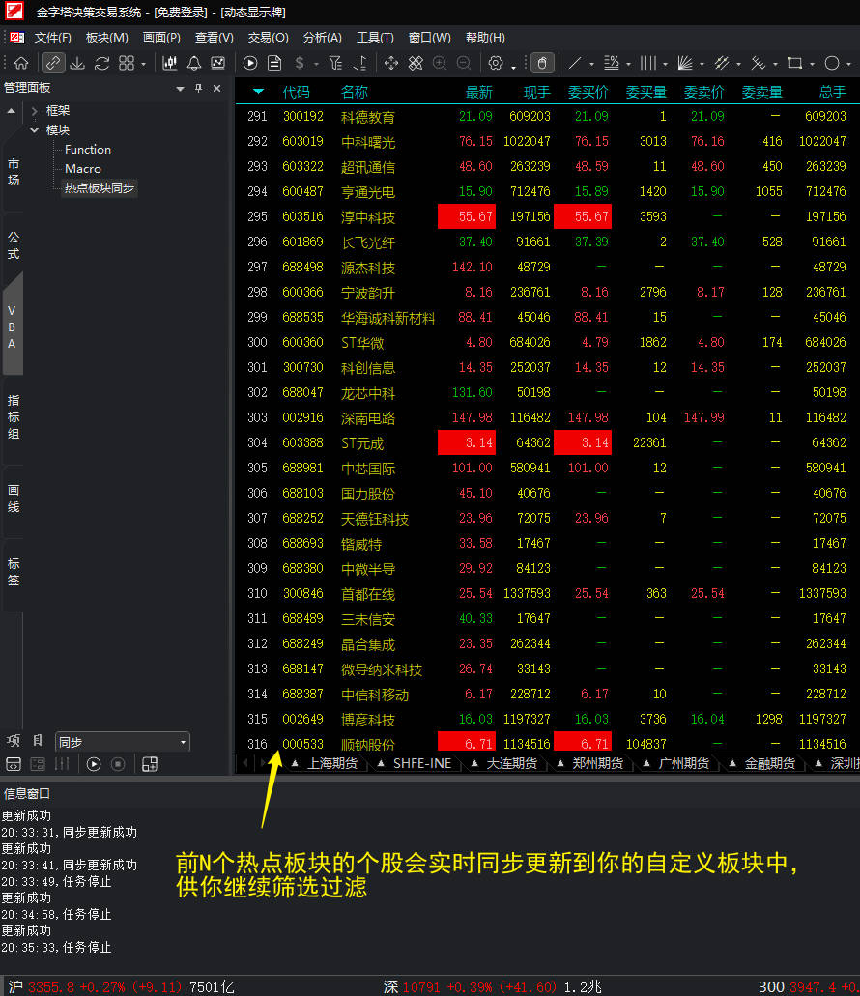Viewport: 860px width, 996px height.
Task: Pin the management panel
Action: (x=199, y=89)
